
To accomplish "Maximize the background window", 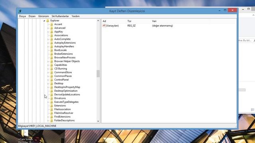I will click(x=249, y=9).
